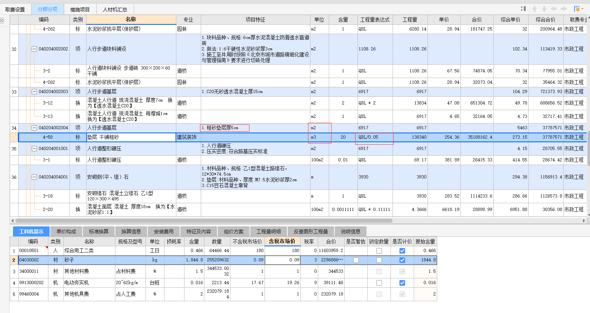The height and width of the screenshot is (313, 590).
Task: Toggle 锁定数量 checkbox for 电动夯实机
Action: 379,283
